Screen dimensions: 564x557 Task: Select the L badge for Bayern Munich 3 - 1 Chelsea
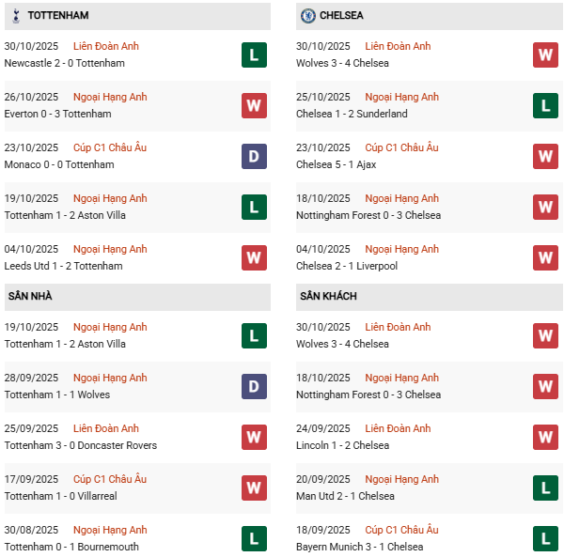(x=545, y=538)
